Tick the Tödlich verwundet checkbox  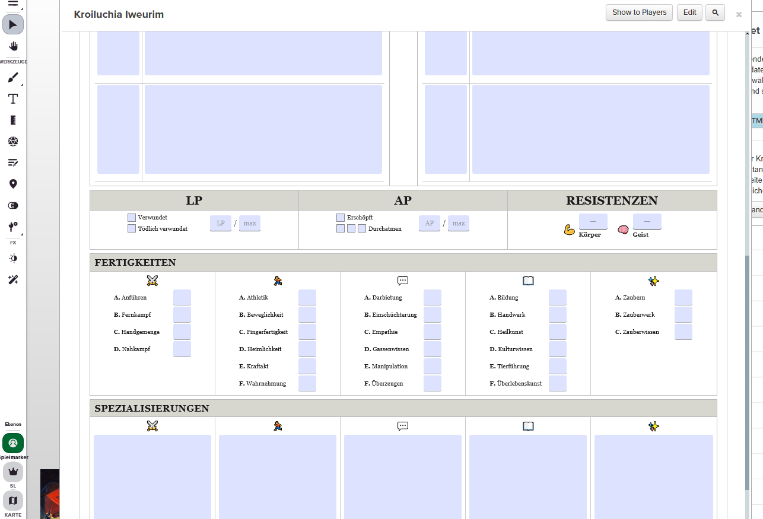(x=132, y=228)
